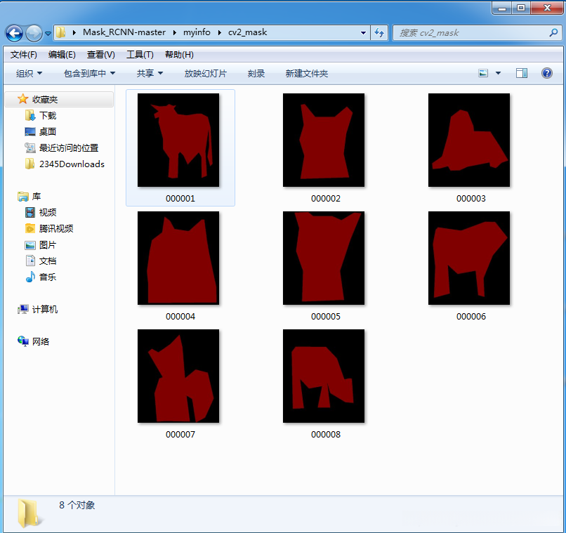
Task: Click the 视频 filmstrip icon
Action: pos(30,212)
